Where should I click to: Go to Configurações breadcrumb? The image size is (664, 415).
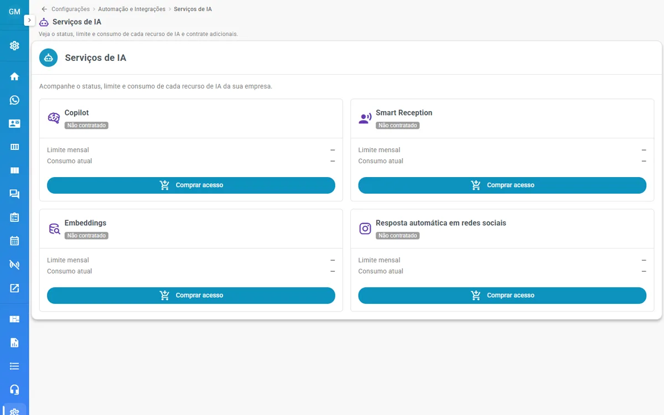pyautogui.click(x=70, y=9)
